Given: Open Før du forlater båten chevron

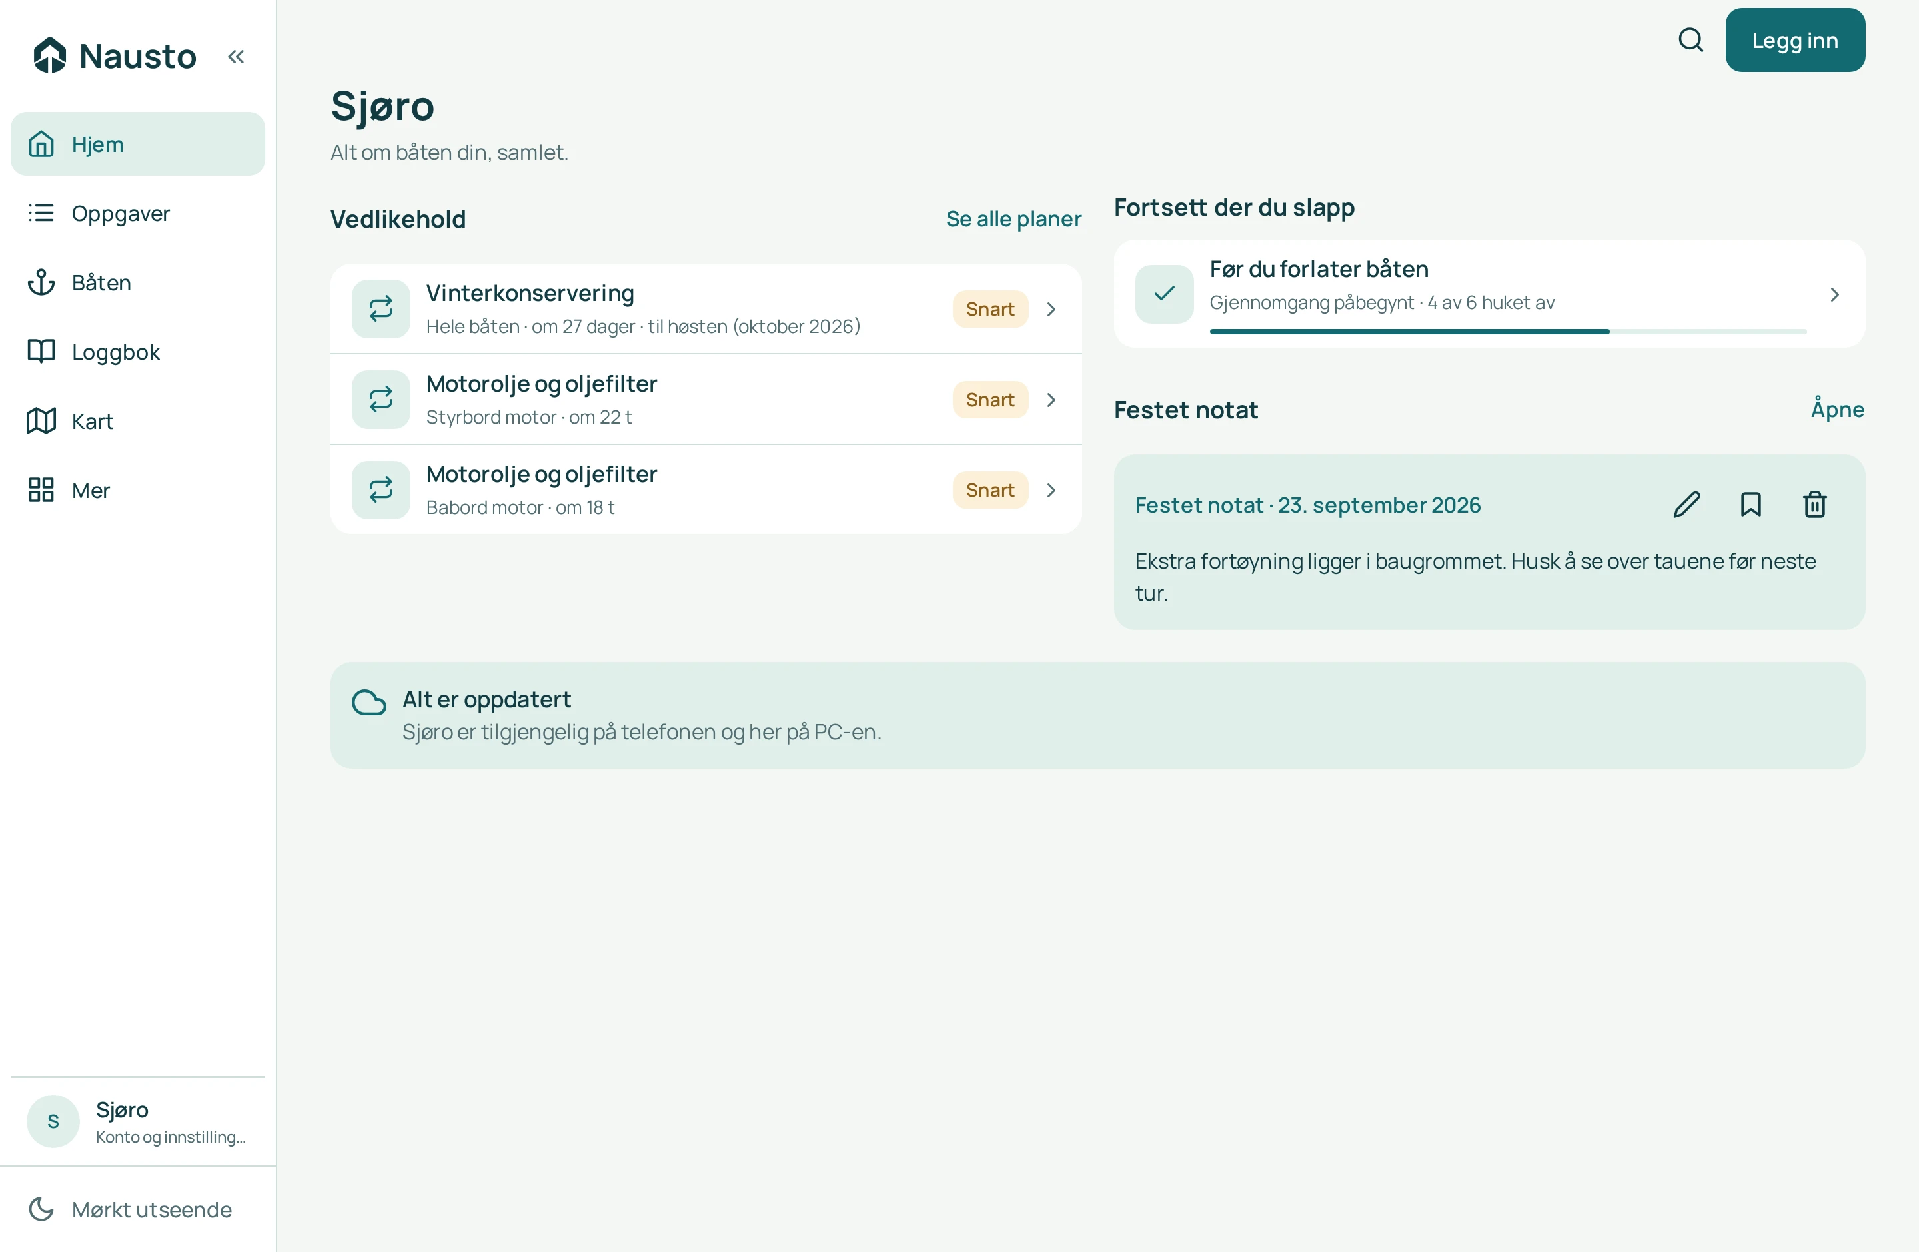Looking at the screenshot, I should click(1834, 295).
